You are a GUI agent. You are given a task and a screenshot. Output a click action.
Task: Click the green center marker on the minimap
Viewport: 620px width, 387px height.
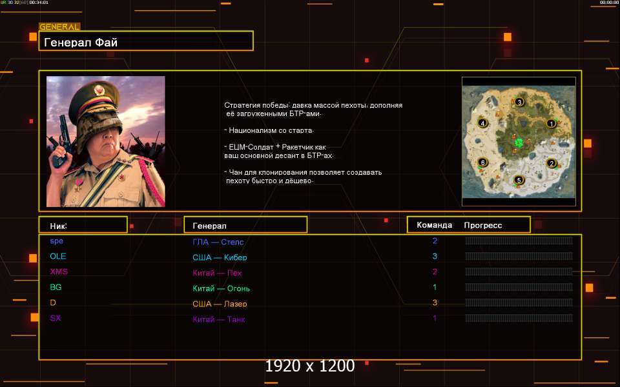519,142
